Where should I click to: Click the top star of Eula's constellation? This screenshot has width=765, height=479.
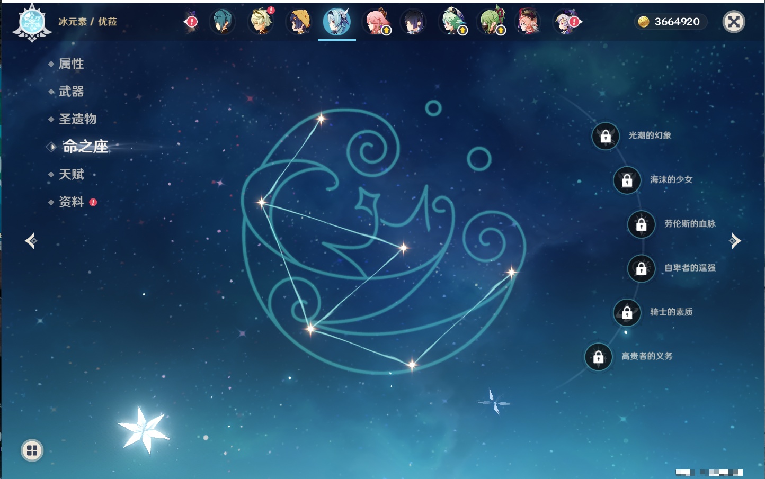coord(321,119)
